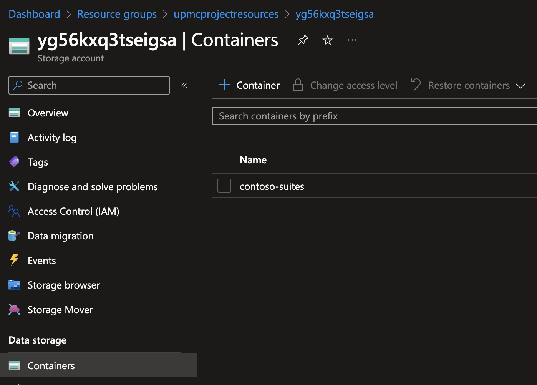Viewport: 537px width, 385px height.
Task: Click the Search containers by prefix field
Action: coord(375,116)
